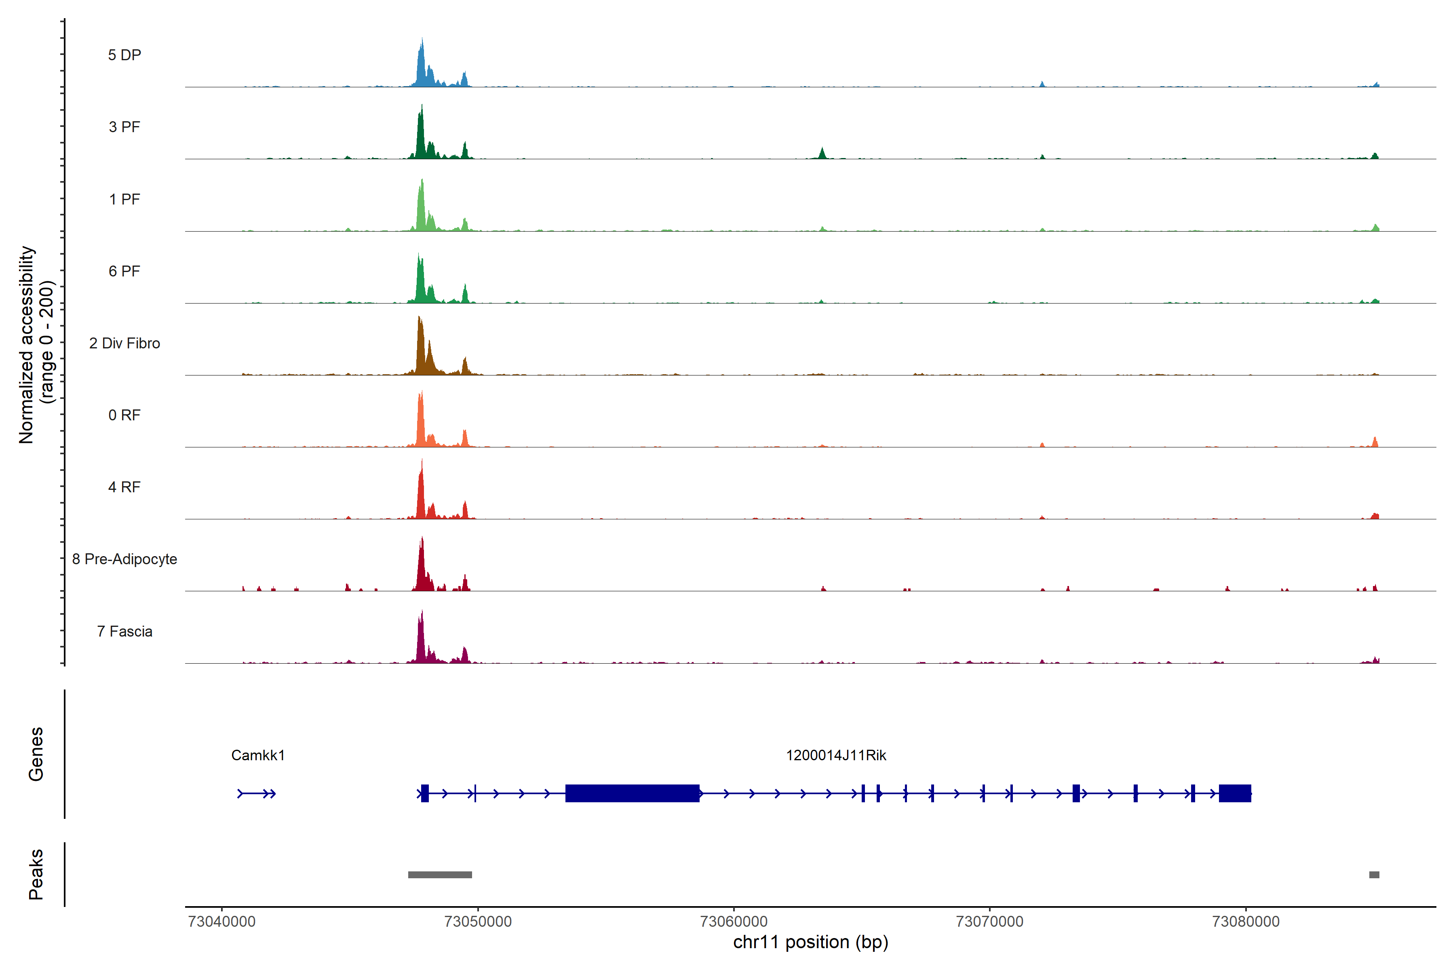Click the Camkk1 gene arrow annotation
This screenshot has width=1455, height=970.
click(x=257, y=794)
